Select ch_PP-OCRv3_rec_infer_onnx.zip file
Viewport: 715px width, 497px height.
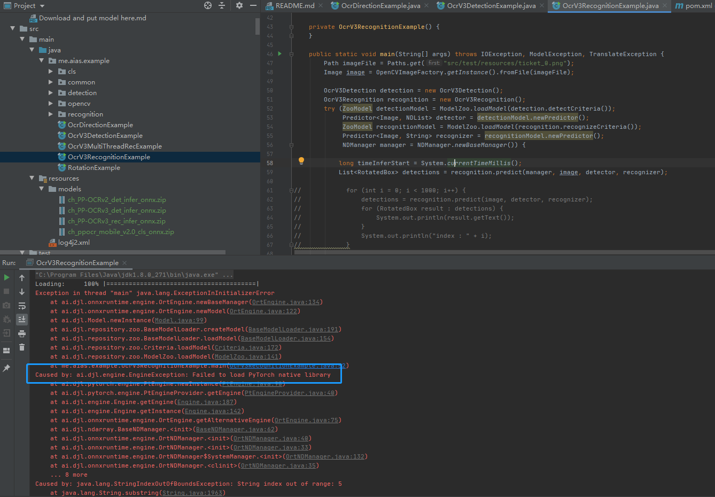[116, 221]
